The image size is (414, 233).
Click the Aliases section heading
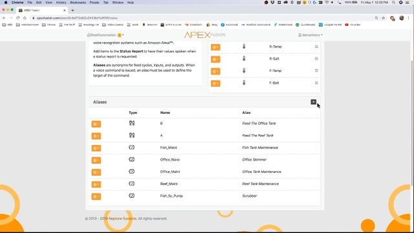click(x=100, y=102)
